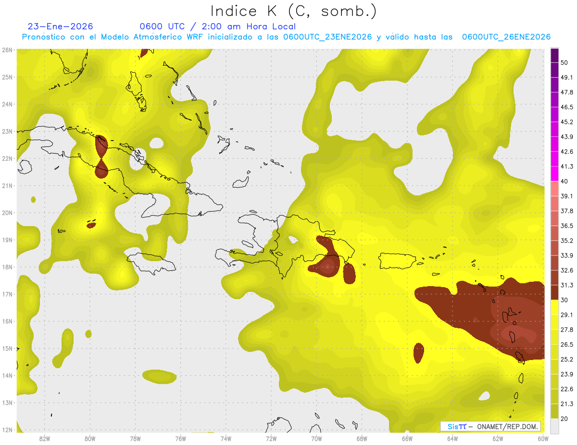Click the 23N latitude label
Viewport: 577px width, 445px height.
pos(7,131)
